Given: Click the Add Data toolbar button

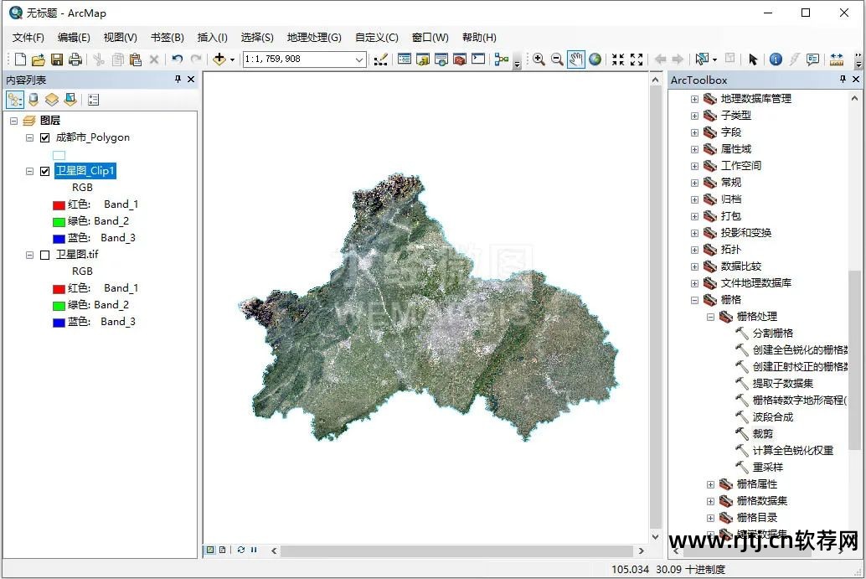Looking at the screenshot, I should click(219, 59).
